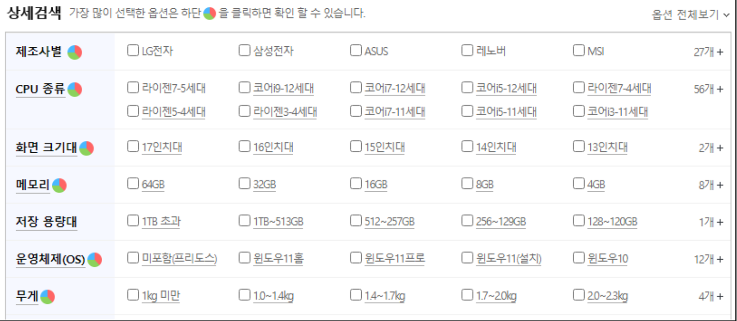Click the 저장 용량대 category label

[46, 222]
